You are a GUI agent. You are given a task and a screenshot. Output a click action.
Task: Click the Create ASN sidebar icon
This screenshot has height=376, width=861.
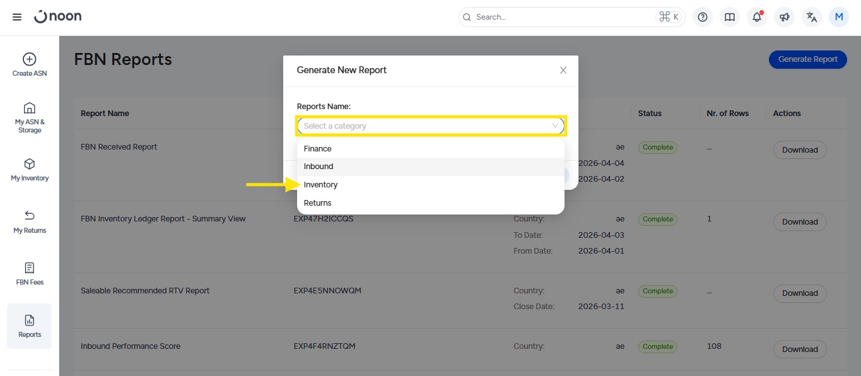coord(29,64)
